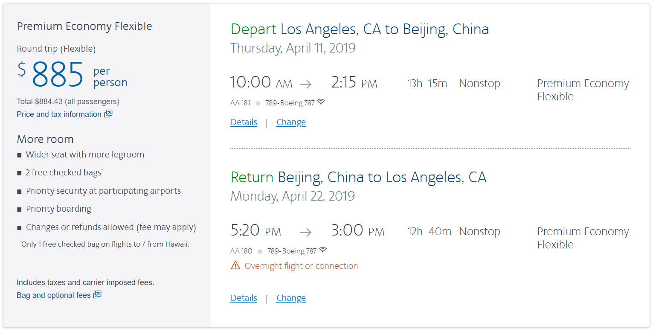Click the Wi-Fi icon on flight AA 180
This screenshot has width=653, height=332.
(323, 250)
